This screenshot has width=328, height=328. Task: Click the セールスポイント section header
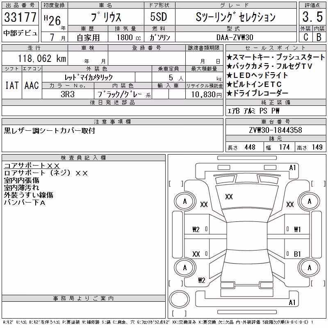(276, 48)
